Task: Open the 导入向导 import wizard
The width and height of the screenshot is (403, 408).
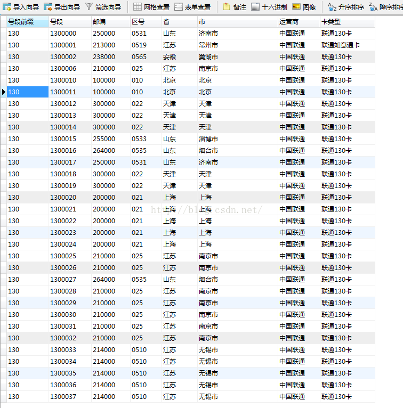Action: (21, 7)
